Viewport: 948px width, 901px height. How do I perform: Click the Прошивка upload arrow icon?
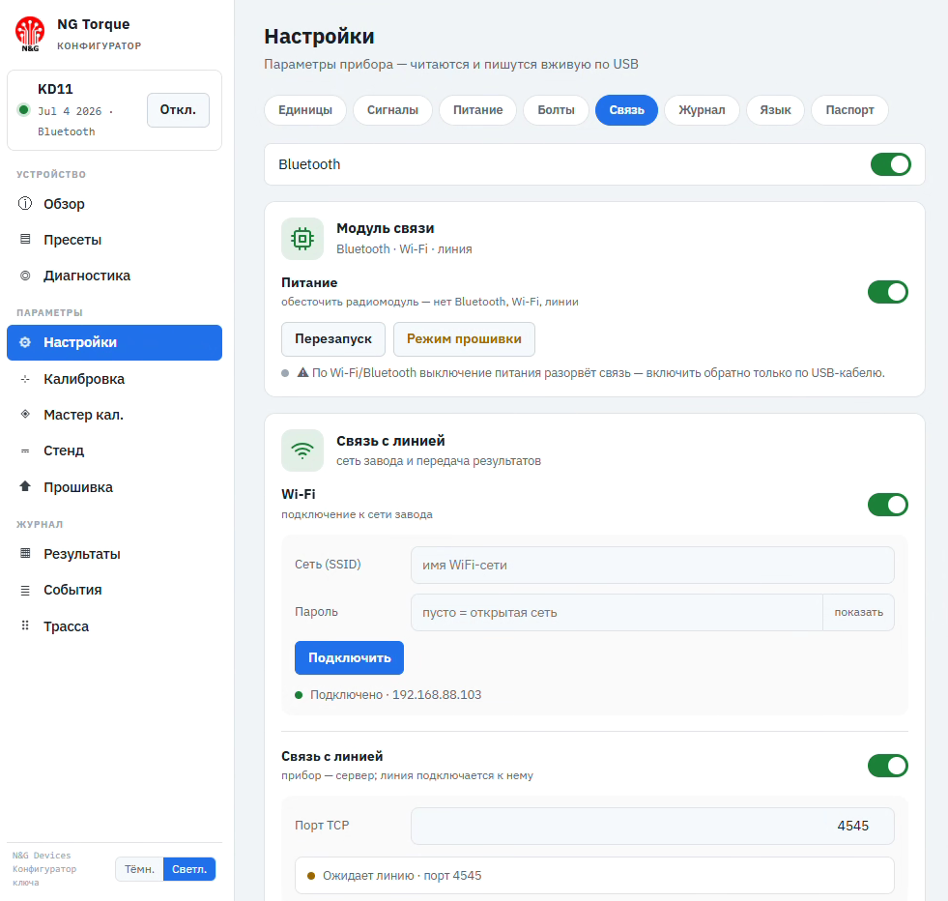[x=25, y=486]
